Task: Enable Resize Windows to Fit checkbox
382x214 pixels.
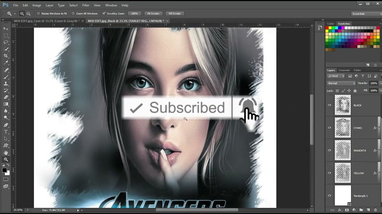Action: click(38, 14)
